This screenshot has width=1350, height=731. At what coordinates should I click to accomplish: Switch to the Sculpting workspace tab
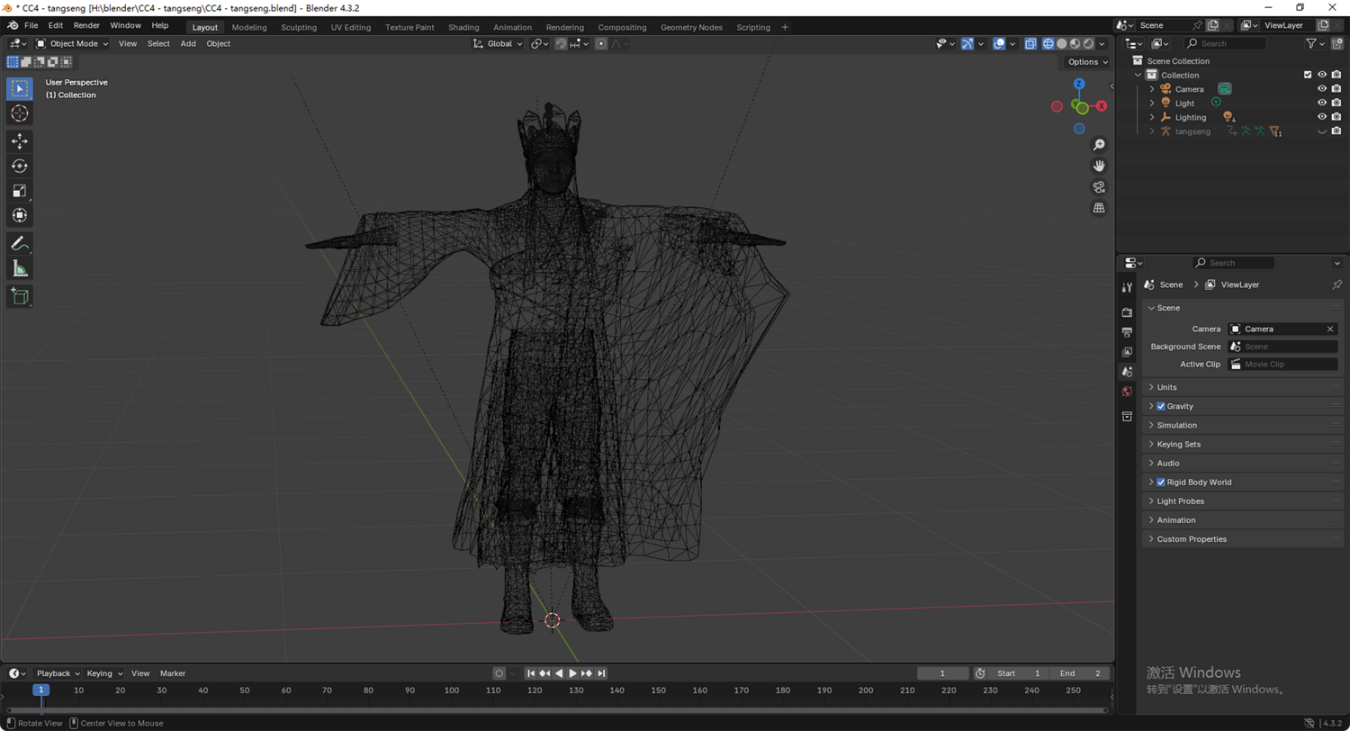(299, 27)
